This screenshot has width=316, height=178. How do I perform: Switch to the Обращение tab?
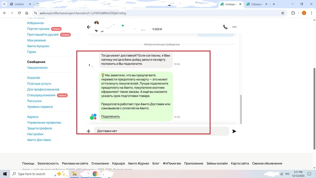pyautogui.click(x=257, y=4)
